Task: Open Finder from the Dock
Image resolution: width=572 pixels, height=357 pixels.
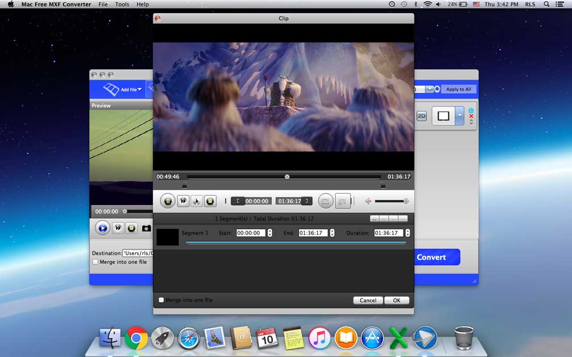Action: point(110,338)
